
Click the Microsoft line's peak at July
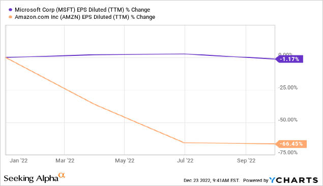click(184, 54)
